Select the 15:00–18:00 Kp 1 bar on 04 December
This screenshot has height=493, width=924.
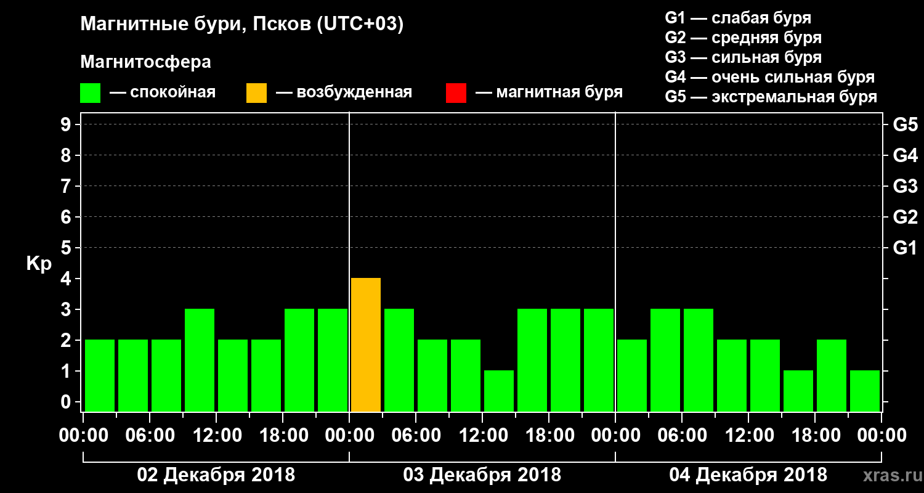798,391
